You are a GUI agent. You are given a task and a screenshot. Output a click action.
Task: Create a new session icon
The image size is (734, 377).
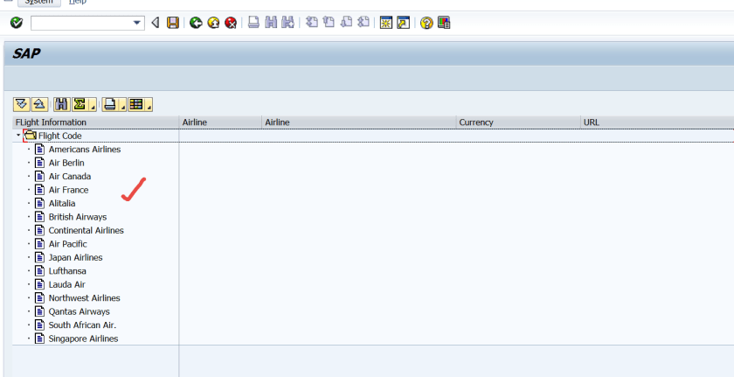[385, 23]
